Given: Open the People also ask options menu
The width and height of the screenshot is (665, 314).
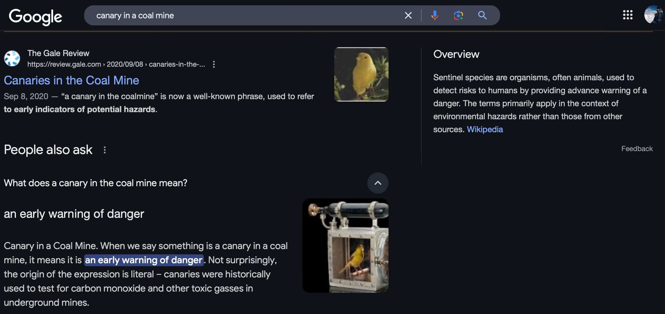Looking at the screenshot, I should coord(104,150).
